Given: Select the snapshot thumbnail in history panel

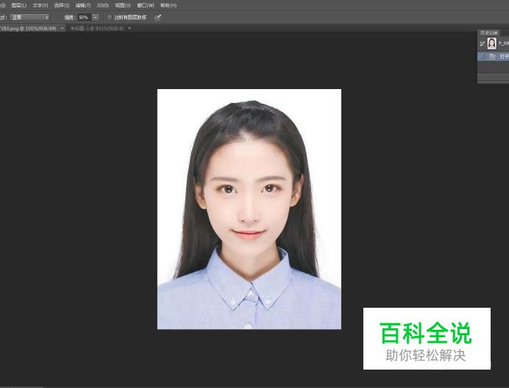Looking at the screenshot, I should 492,43.
